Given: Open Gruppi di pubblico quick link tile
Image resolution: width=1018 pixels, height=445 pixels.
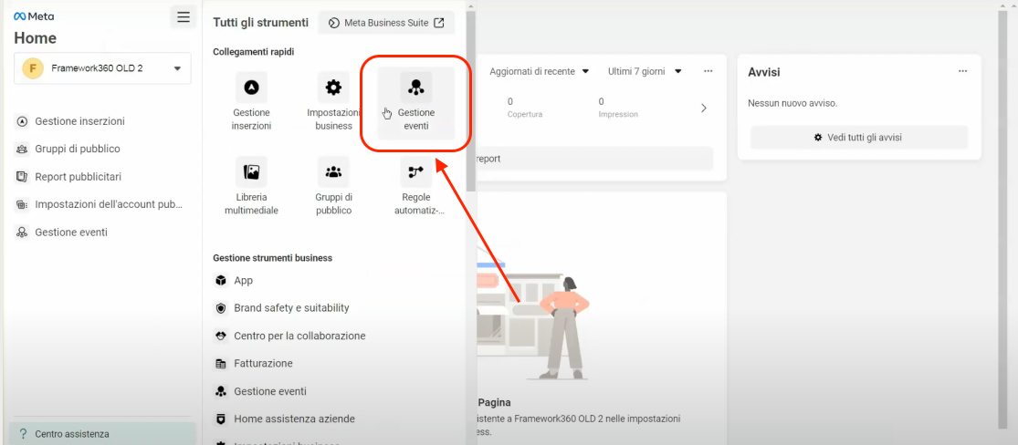Looking at the screenshot, I should [x=333, y=187].
